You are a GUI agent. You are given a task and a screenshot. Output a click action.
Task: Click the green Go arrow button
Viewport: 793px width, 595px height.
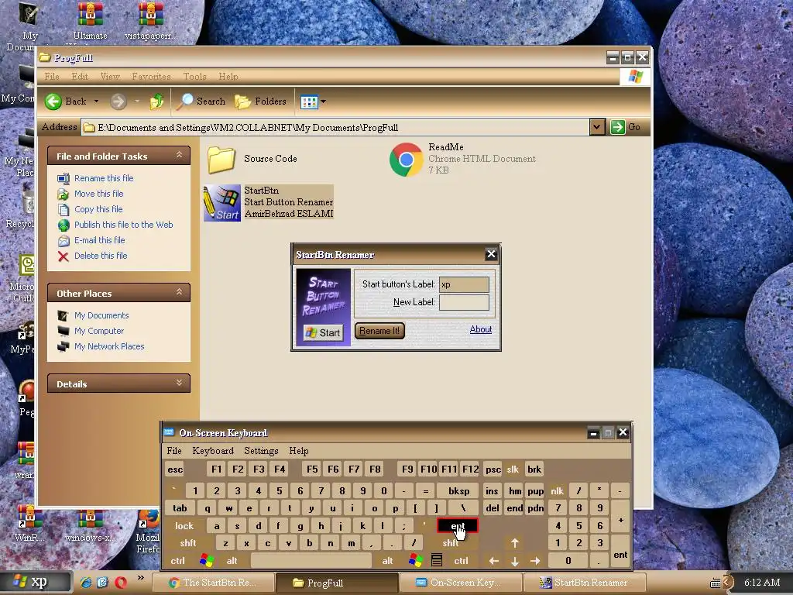617,127
